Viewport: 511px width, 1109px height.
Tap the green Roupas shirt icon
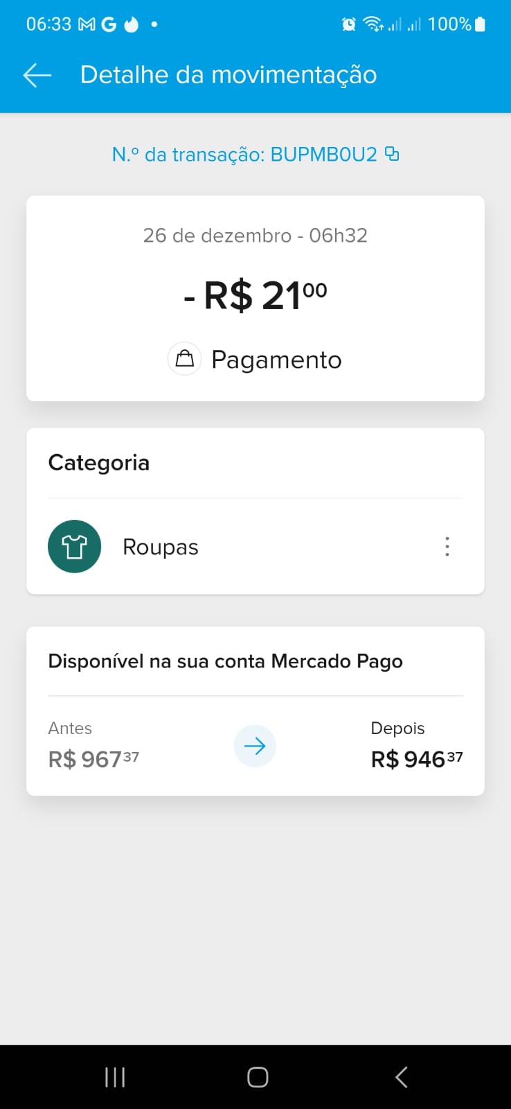tap(75, 546)
